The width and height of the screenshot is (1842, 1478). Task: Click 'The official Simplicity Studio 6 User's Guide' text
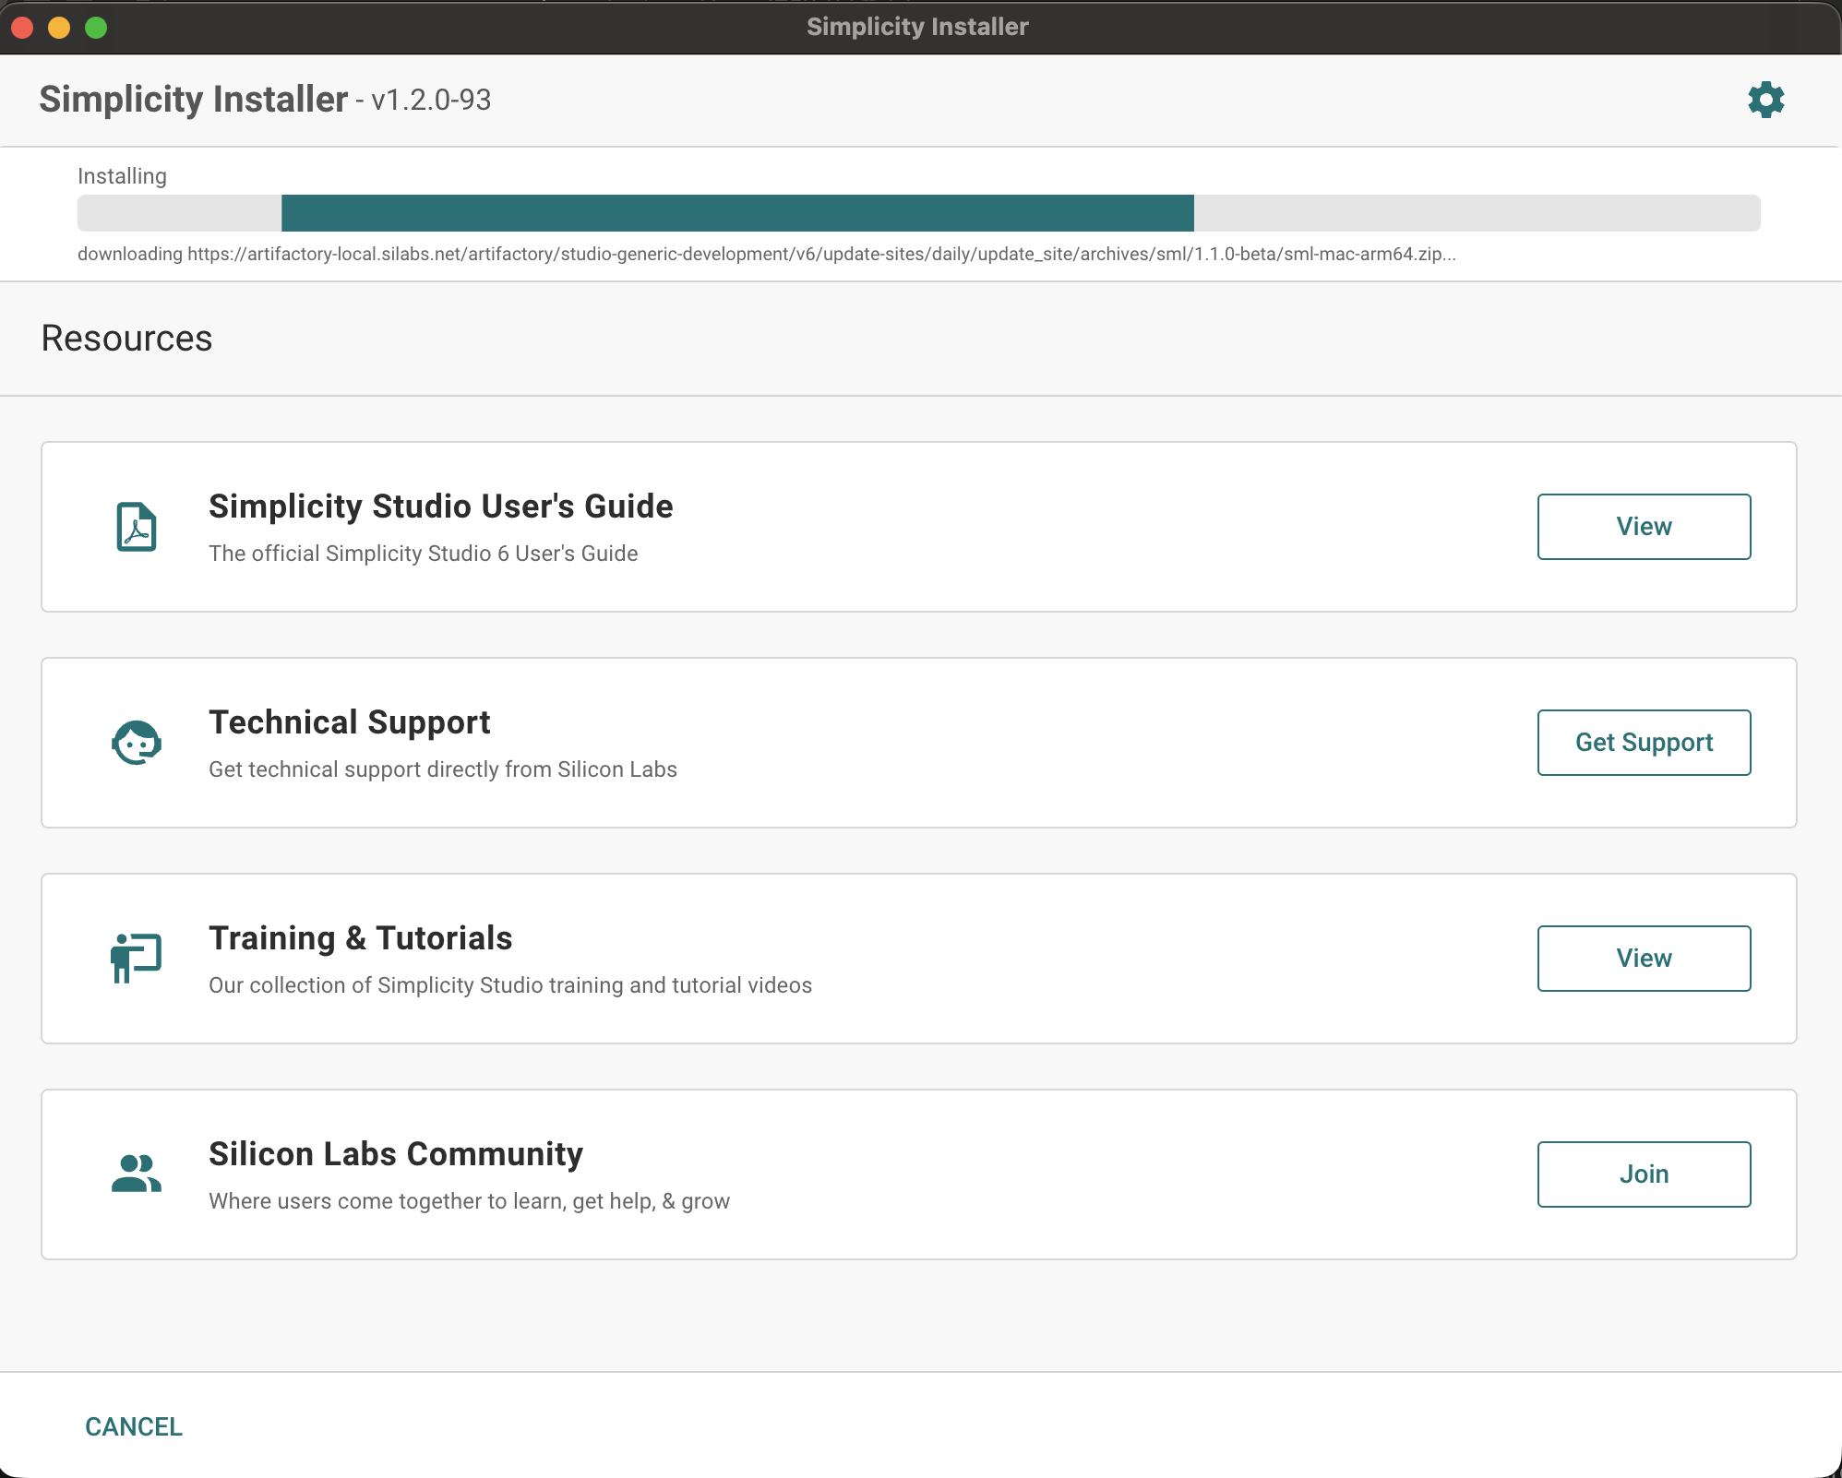point(424,554)
